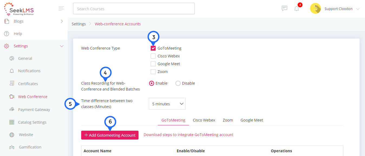365x156 pixels.
Task: Select the Enable class recording radio
Action: [152, 83]
